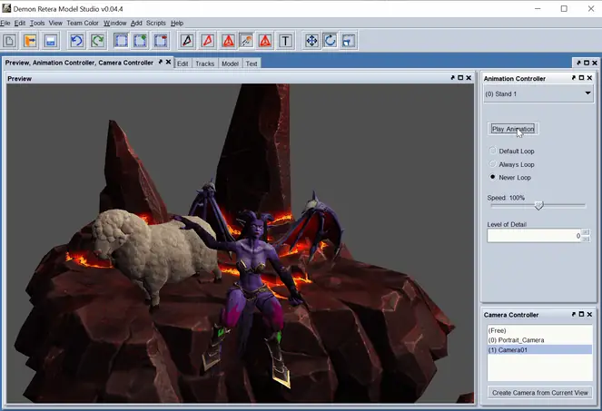The width and height of the screenshot is (602, 411).
Task: Click the Save disk icon
Action: (x=51, y=41)
